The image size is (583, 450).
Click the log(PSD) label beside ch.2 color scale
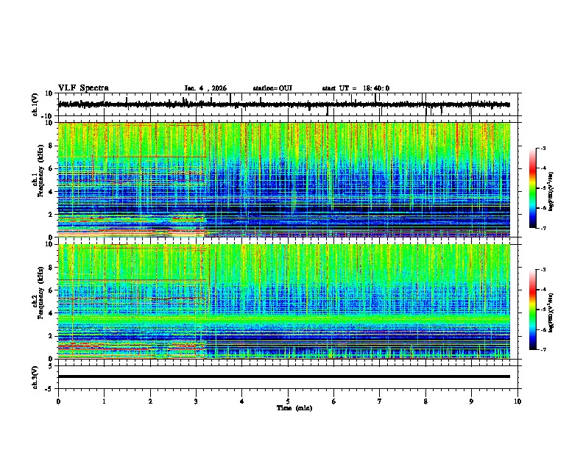551,312
